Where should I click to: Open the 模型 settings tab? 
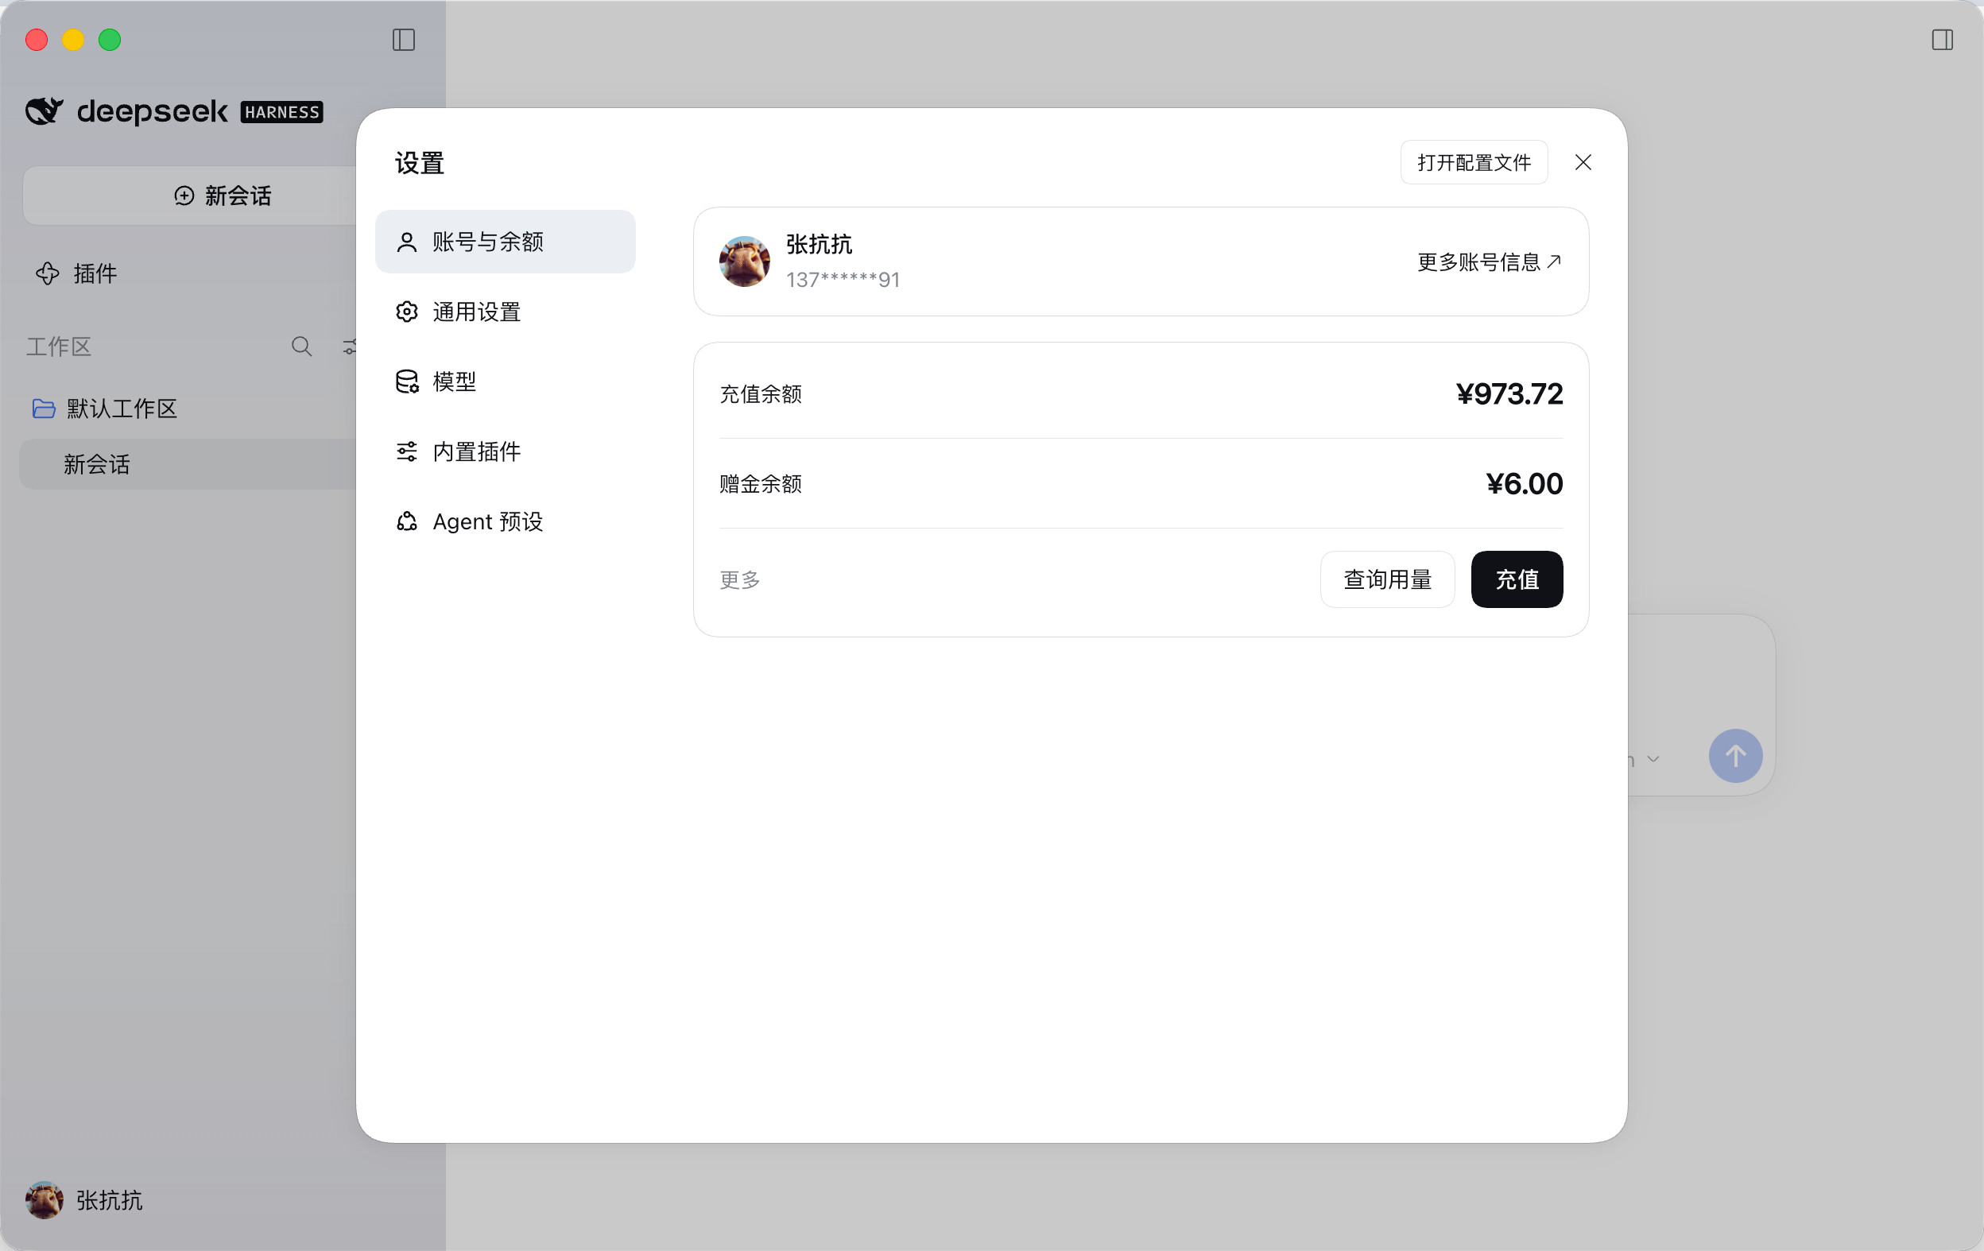pos(505,381)
